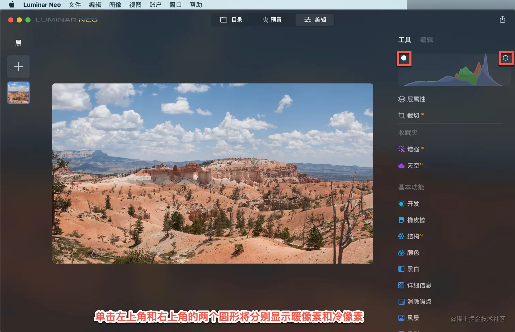515x332 pixels.
Task: Toggle the left histogram clipping circle
Action: (x=404, y=58)
